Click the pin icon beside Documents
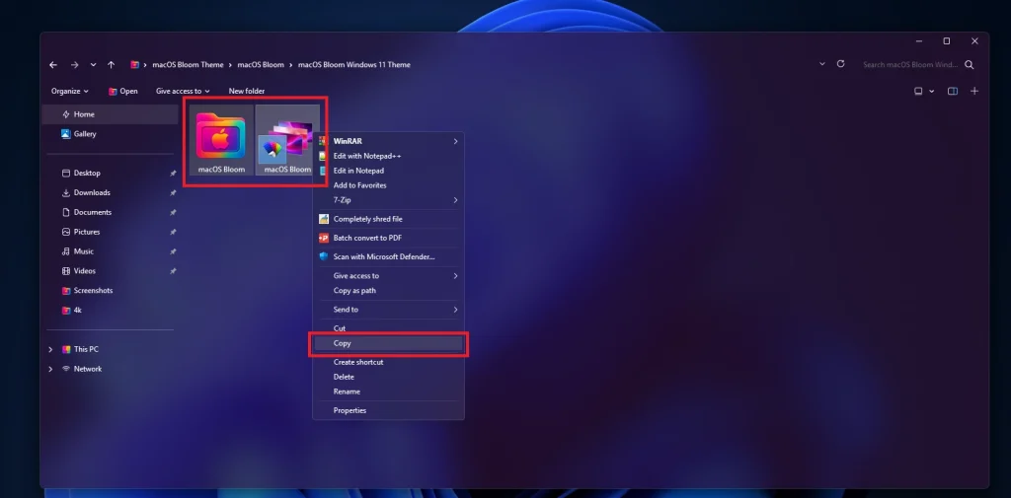 pos(173,213)
